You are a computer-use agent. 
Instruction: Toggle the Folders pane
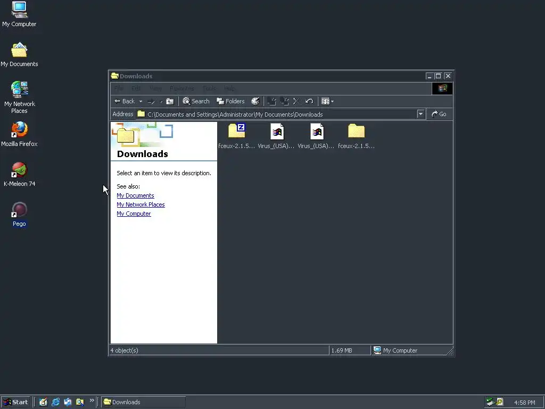point(230,101)
